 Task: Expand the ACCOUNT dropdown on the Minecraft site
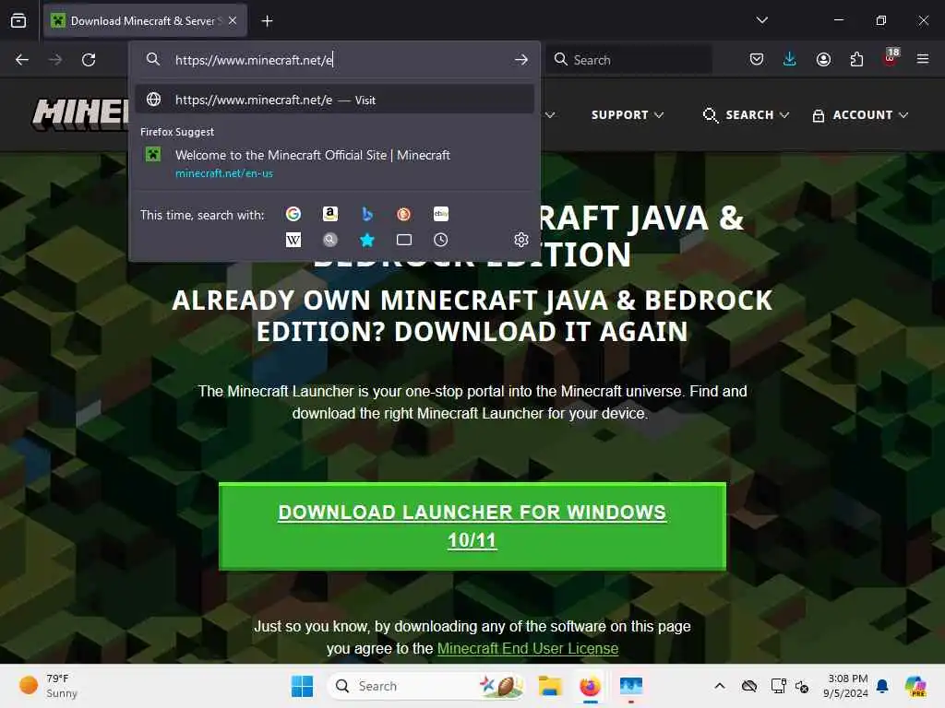[860, 115]
